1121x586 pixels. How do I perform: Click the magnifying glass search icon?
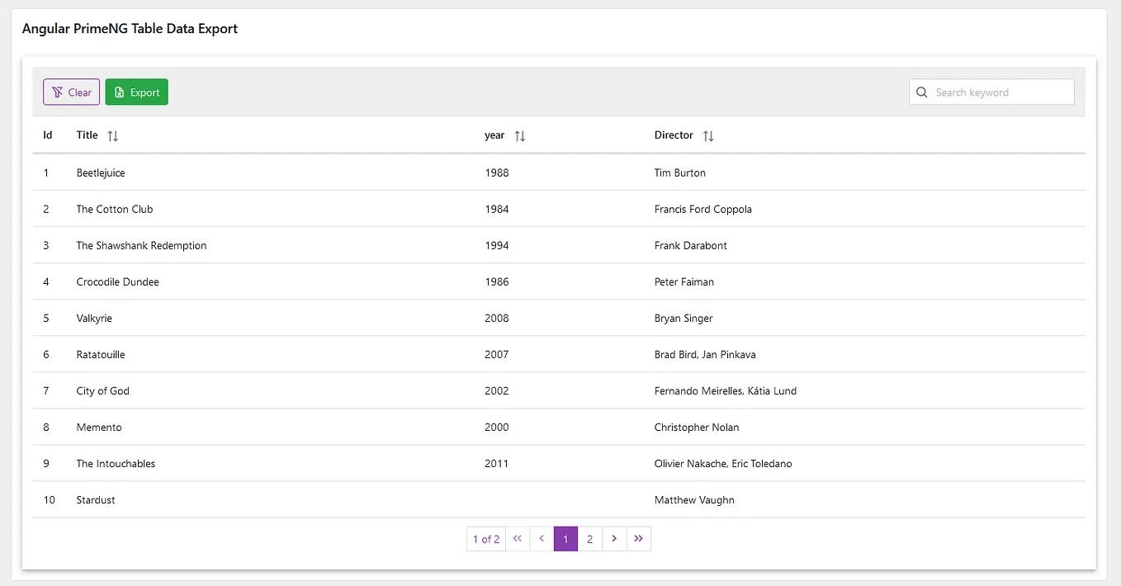pos(922,92)
